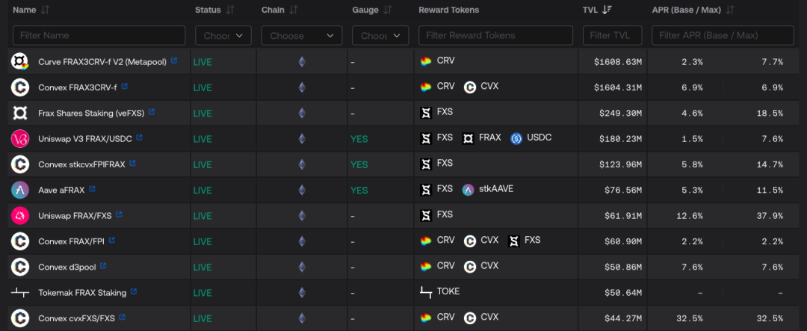Open the Status filter dropdown

pyautogui.click(x=223, y=35)
